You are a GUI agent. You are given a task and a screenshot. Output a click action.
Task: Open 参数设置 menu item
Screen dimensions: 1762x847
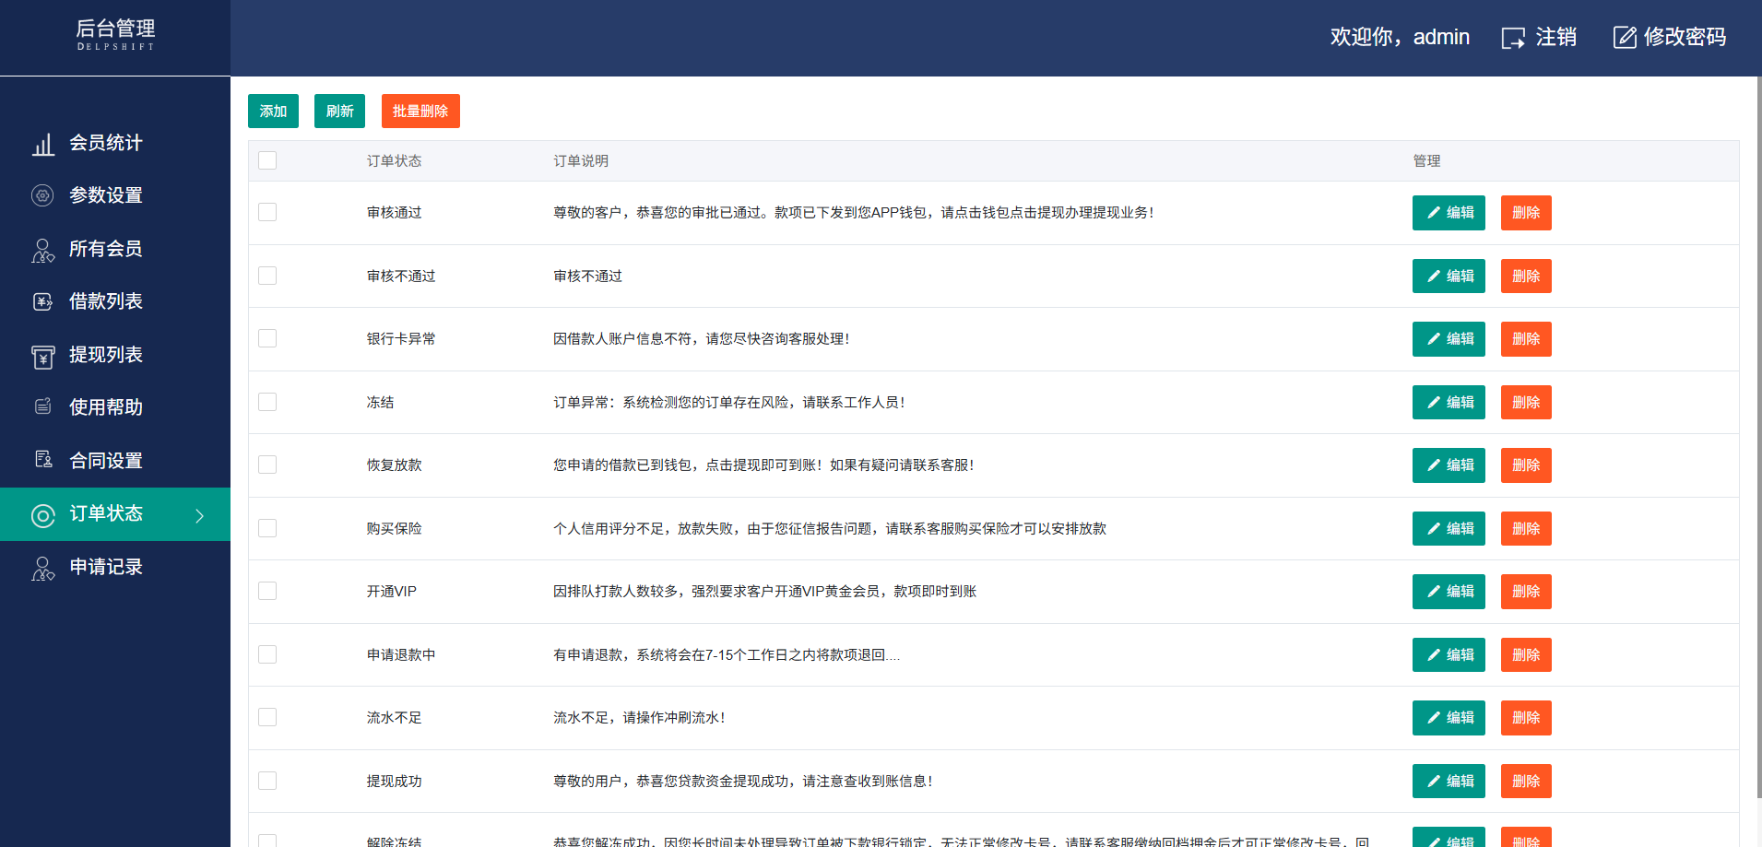[x=115, y=195]
